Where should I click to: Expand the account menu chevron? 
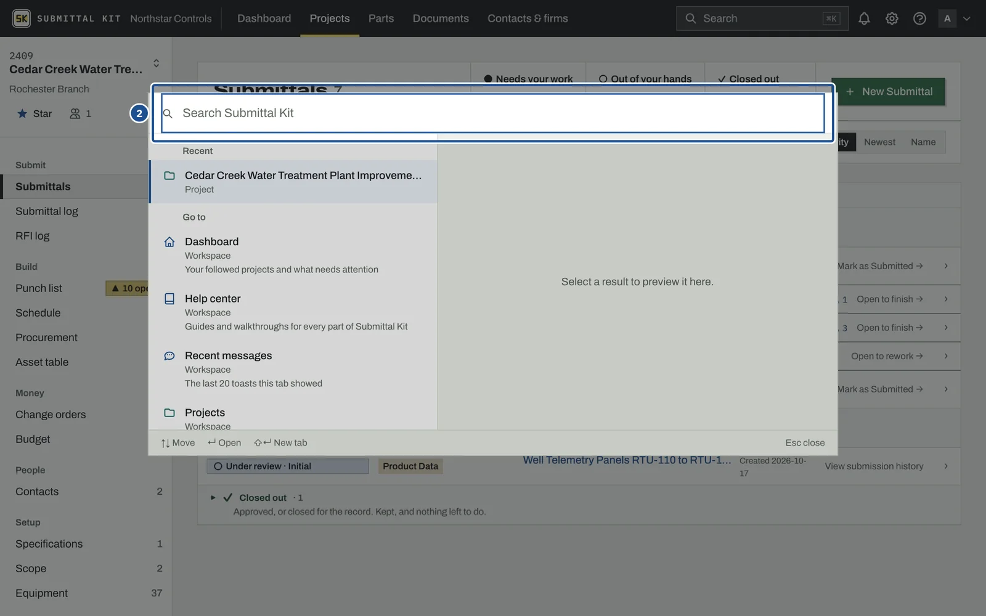966,18
